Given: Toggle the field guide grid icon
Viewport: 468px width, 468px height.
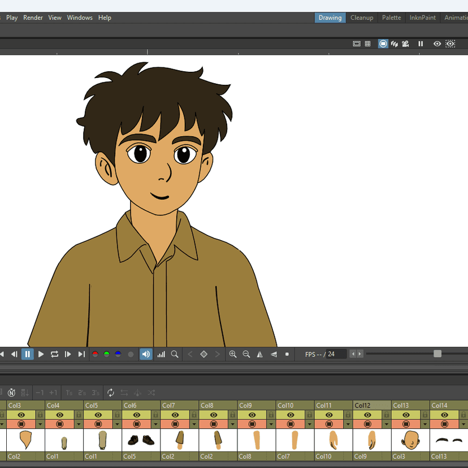Looking at the screenshot, I should coord(367,44).
